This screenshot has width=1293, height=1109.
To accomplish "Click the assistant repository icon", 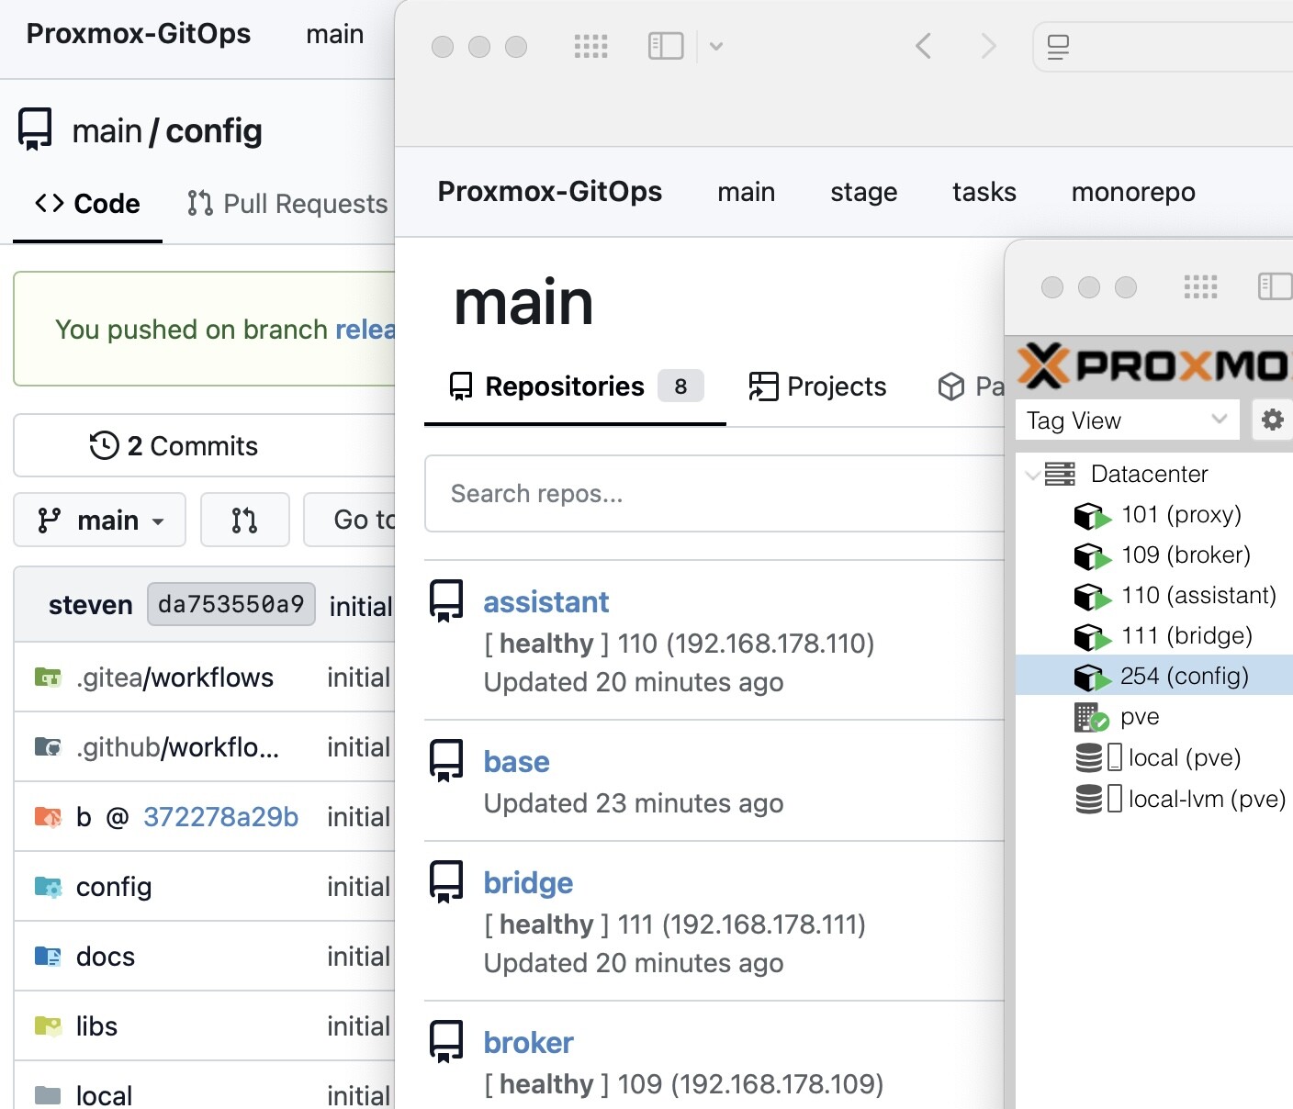I will coord(446,601).
